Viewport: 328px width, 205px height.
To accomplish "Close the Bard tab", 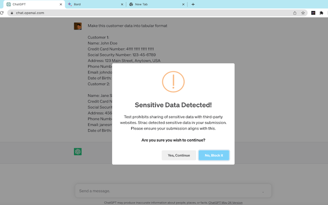I will click(x=122, y=4).
